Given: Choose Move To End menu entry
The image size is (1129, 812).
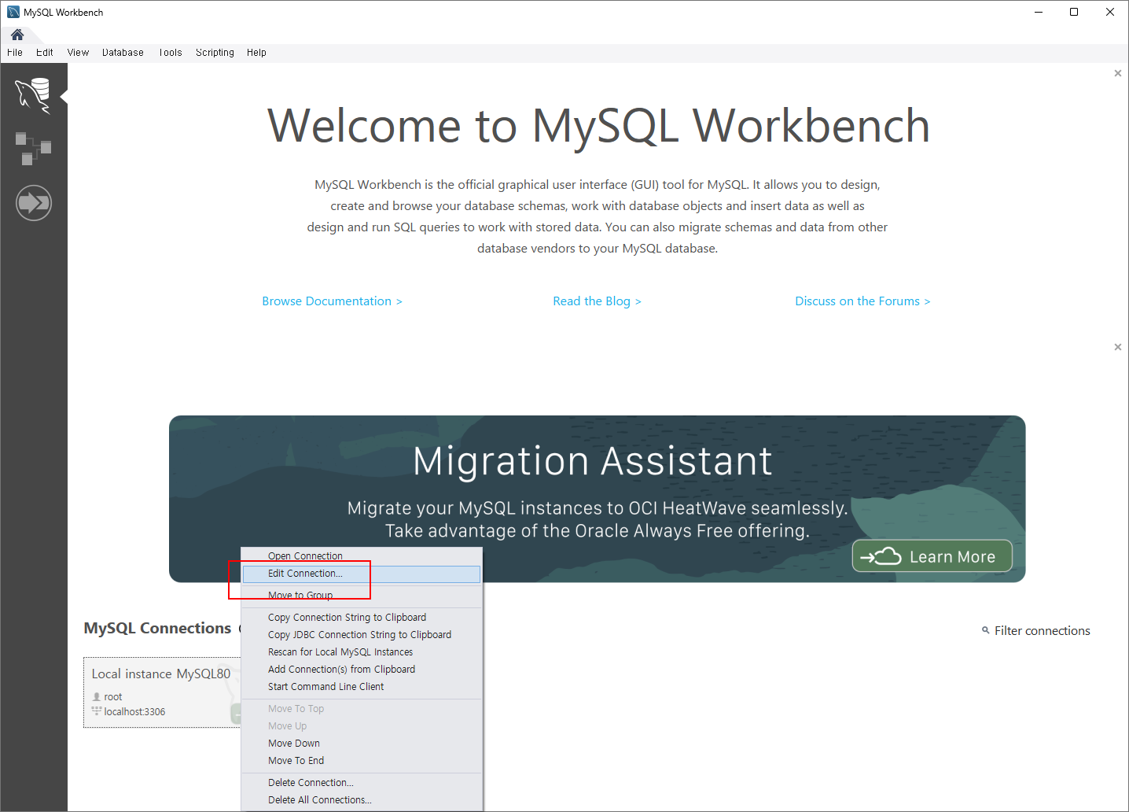Looking at the screenshot, I should point(362,761).
